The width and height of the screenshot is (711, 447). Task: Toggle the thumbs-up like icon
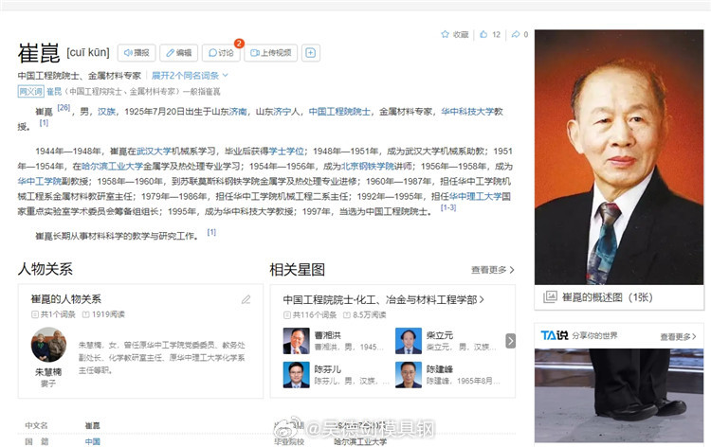click(x=484, y=35)
